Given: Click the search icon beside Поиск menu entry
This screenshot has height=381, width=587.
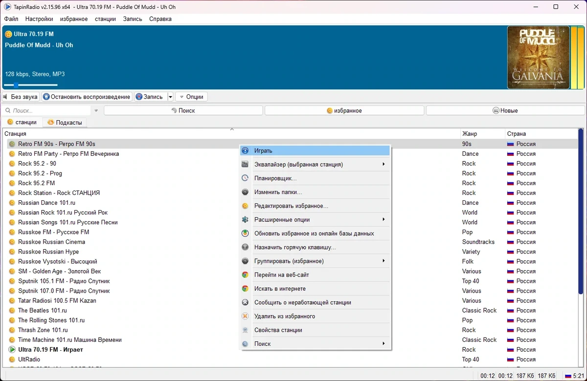Looking at the screenshot, I should click(x=246, y=344).
